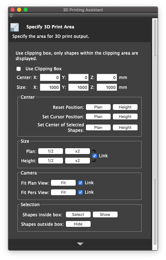Uncheck Link for Fit Plan View

[80, 183]
